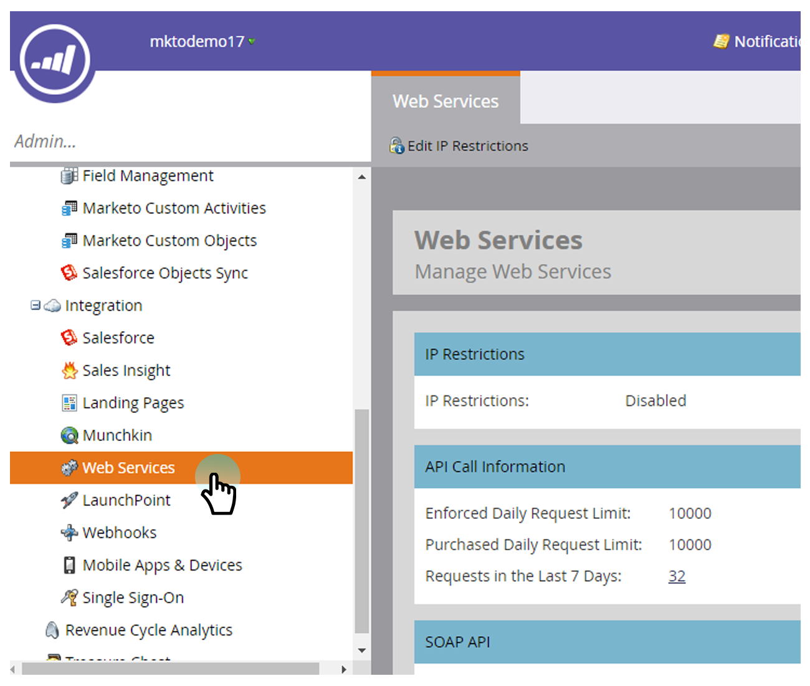The width and height of the screenshot is (810, 686).
Task: Click the Munchkin icon
Action: (x=69, y=435)
